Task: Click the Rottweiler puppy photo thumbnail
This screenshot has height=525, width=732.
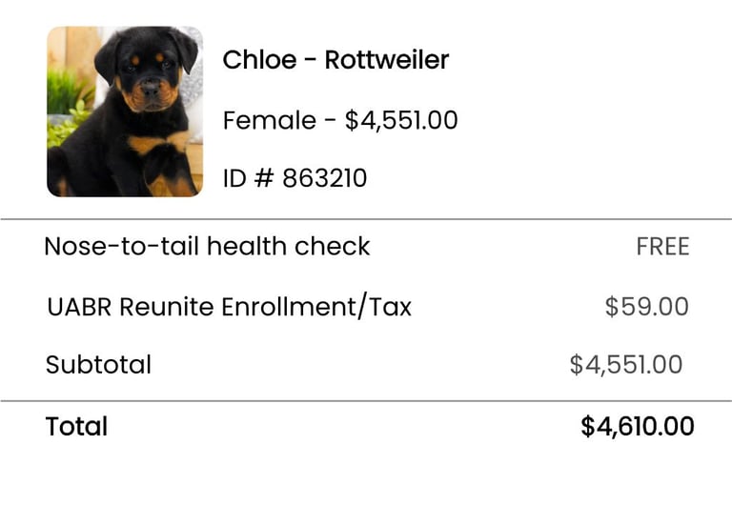Action: [x=125, y=111]
